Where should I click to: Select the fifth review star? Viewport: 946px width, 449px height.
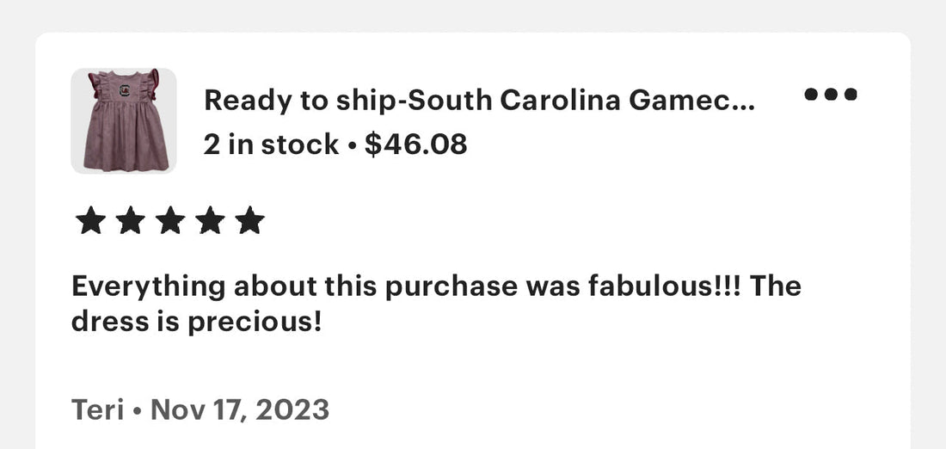(x=249, y=220)
